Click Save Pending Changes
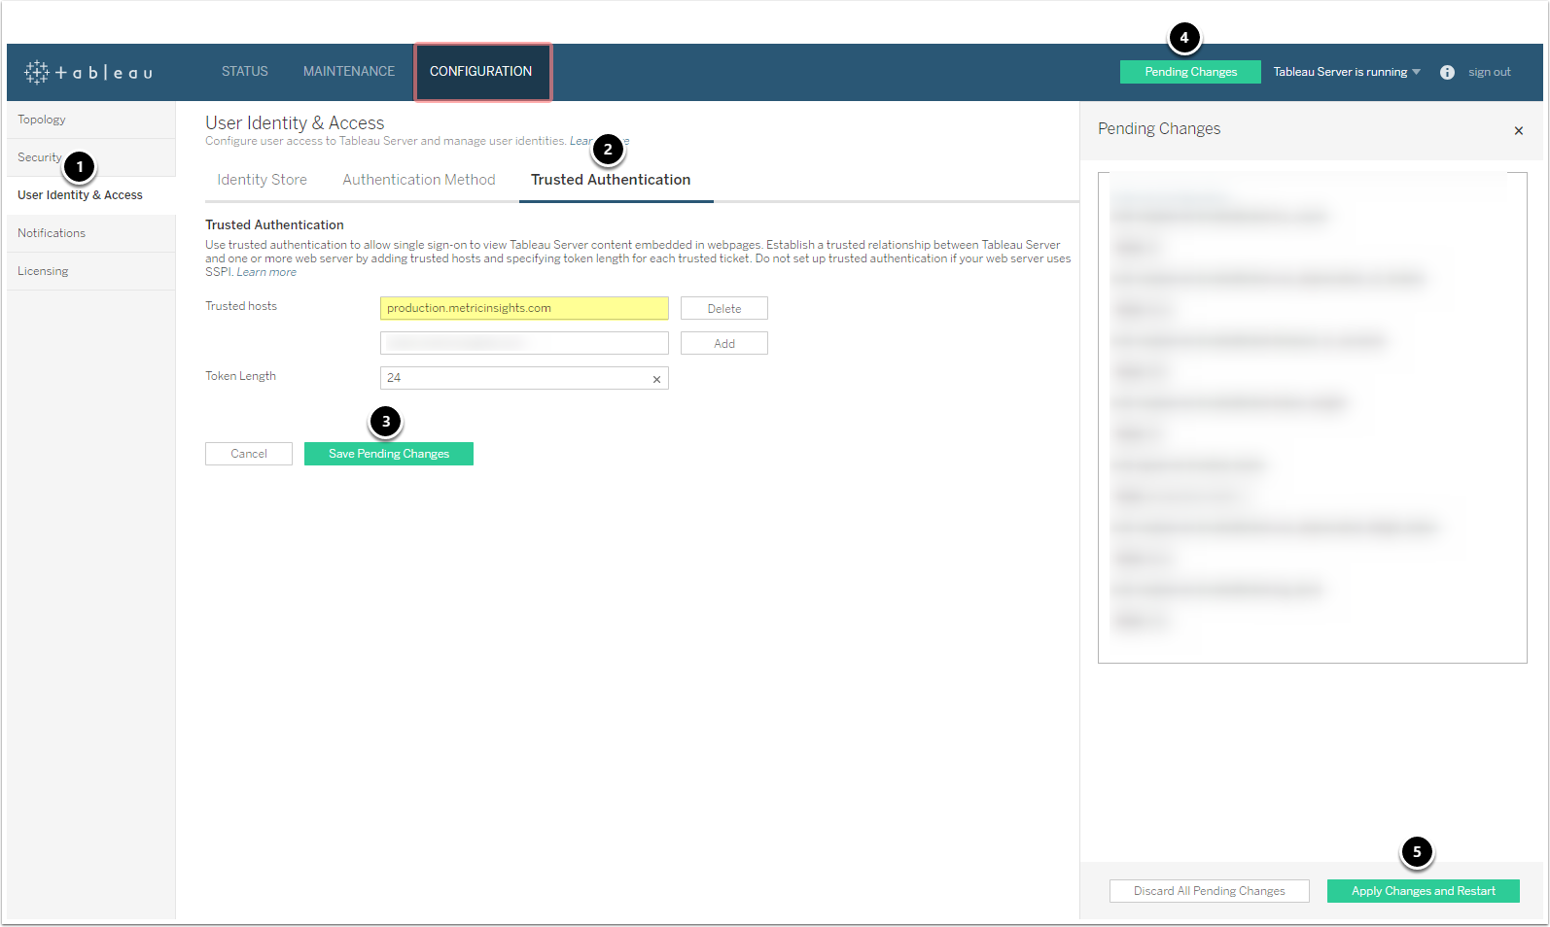Screen dimensions: 1550x927 [389, 454]
